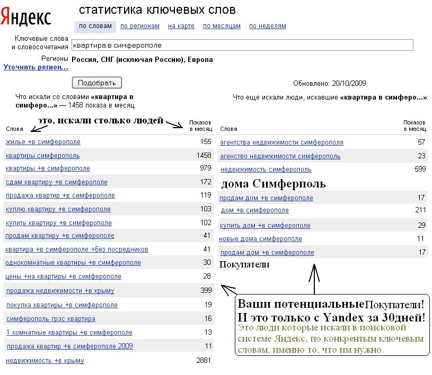The width and height of the screenshot is (432, 375).
Task: Follow '1 комнатные квартиры +в симферополе' link
Action: (x=69, y=333)
